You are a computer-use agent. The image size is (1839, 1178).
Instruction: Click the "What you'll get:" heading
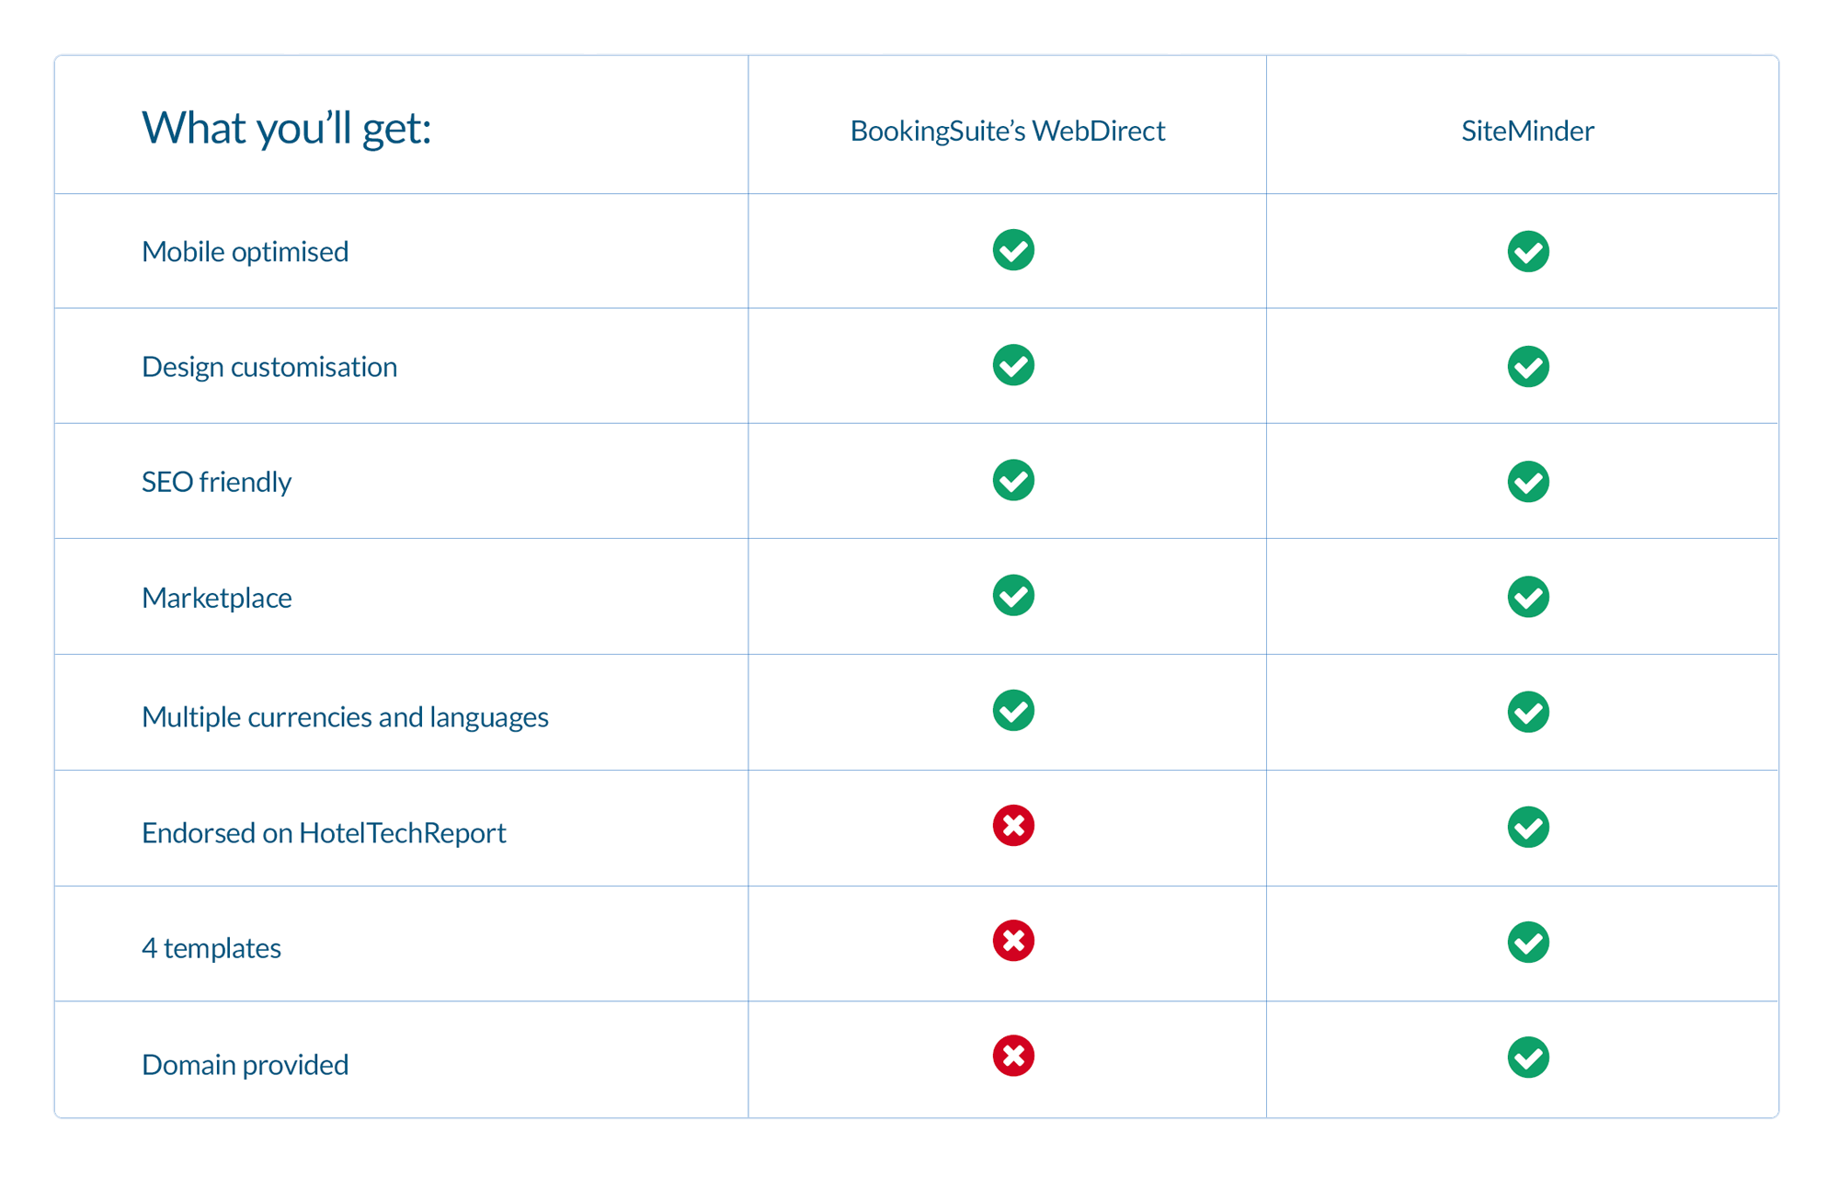pos(286,128)
